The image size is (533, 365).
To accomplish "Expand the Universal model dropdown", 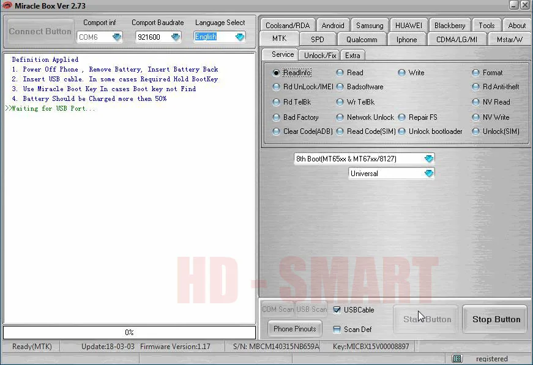I will [x=428, y=174].
